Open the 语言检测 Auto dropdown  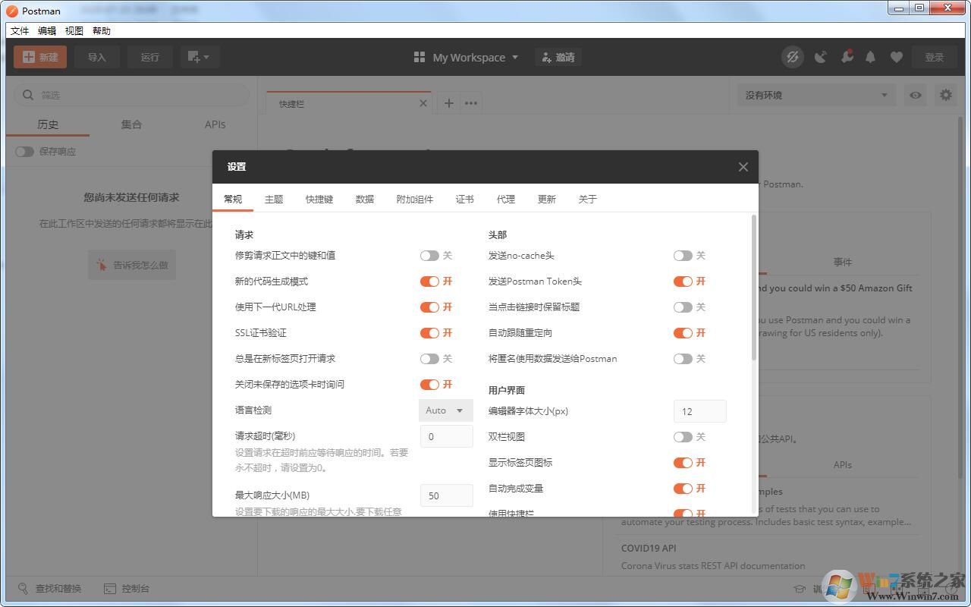[x=445, y=410]
